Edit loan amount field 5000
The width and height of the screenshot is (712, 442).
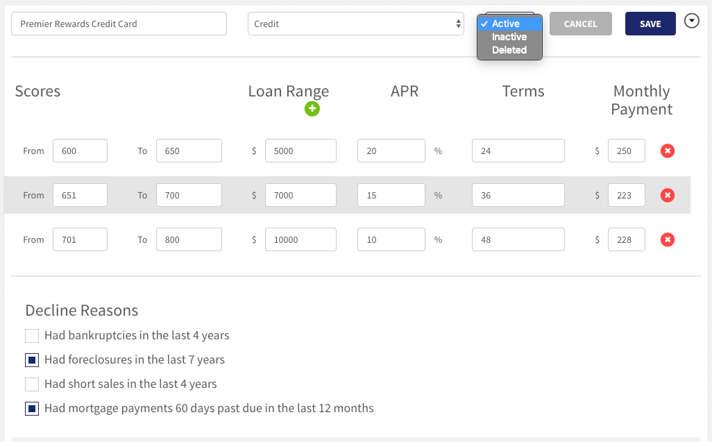click(300, 151)
